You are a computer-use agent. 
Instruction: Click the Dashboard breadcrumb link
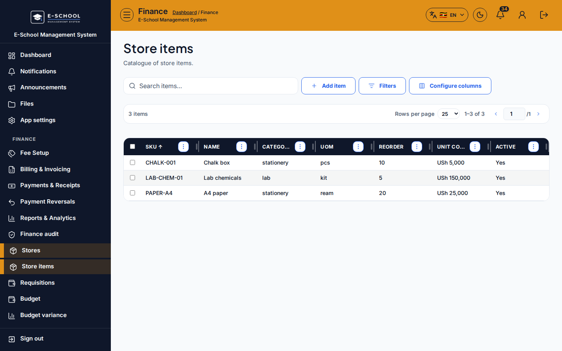pyautogui.click(x=185, y=12)
